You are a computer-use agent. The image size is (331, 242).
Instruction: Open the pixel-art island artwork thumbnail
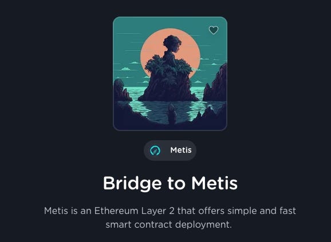click(170, 74)
